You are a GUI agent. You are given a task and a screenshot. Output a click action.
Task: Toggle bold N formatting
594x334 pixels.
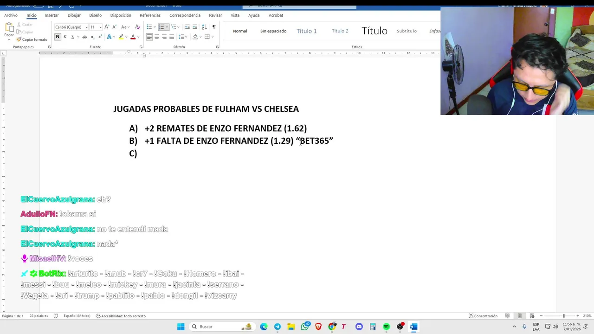pyautogui.click(x=58, y=37)
